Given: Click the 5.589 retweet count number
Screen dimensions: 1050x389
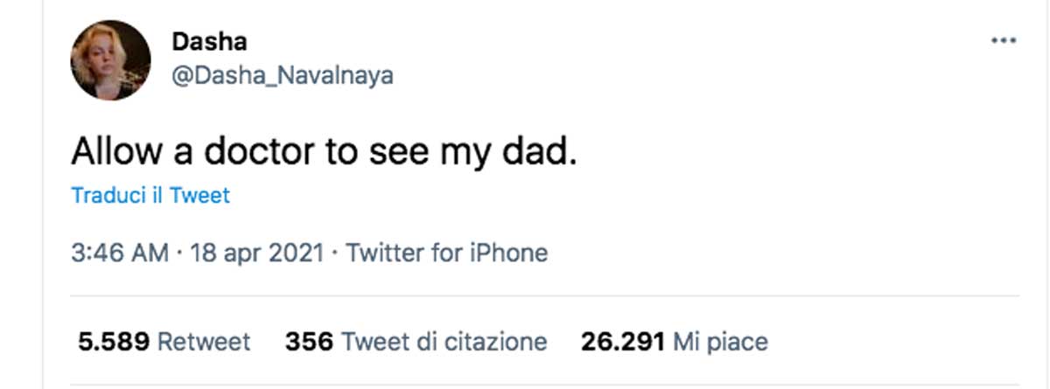Looking at the screenshot, I should [114, 341].
